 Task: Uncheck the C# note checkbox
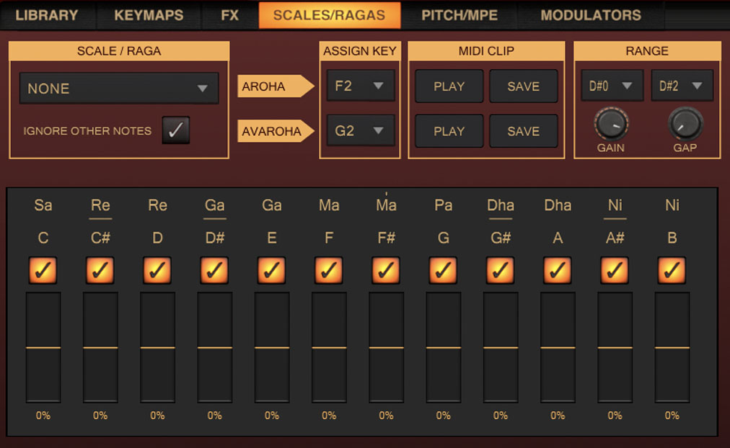[100, 270]
